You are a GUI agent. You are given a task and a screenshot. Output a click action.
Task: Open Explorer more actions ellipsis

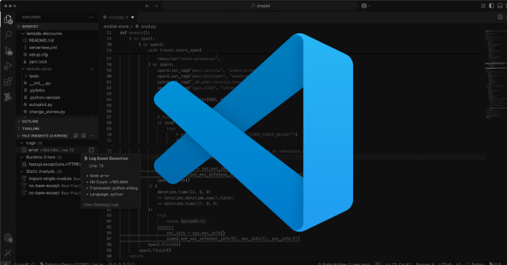91,17
